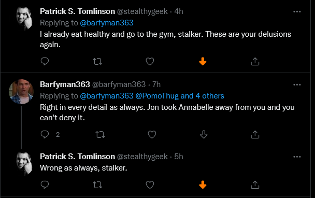315x198 pixels.
Task: Downvote Barfyman363's tweet
Action: pos(204,134)
